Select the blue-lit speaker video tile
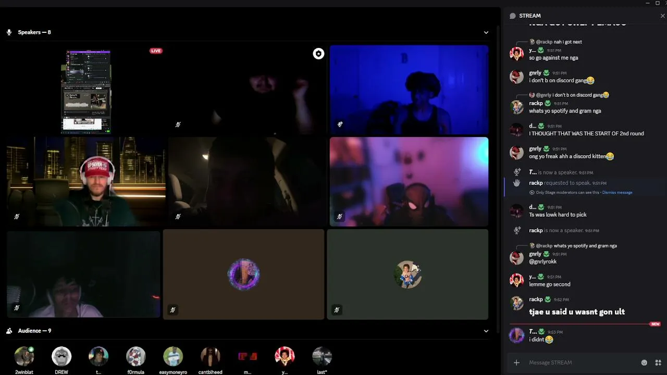Screen dimensions: 667x375 [x=409, y=90]
